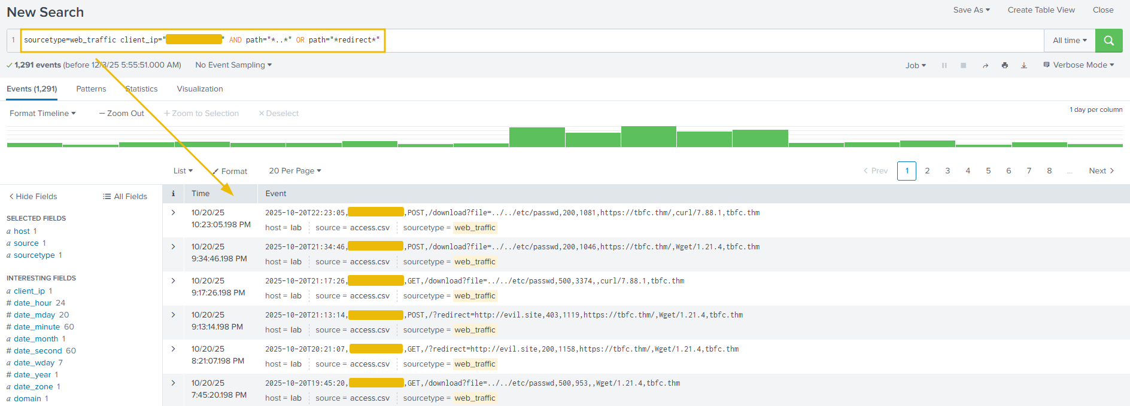The height and width of the screenshot is (406, 1130).
Task: Open the Format pencil option
Action: click(230, 171)
